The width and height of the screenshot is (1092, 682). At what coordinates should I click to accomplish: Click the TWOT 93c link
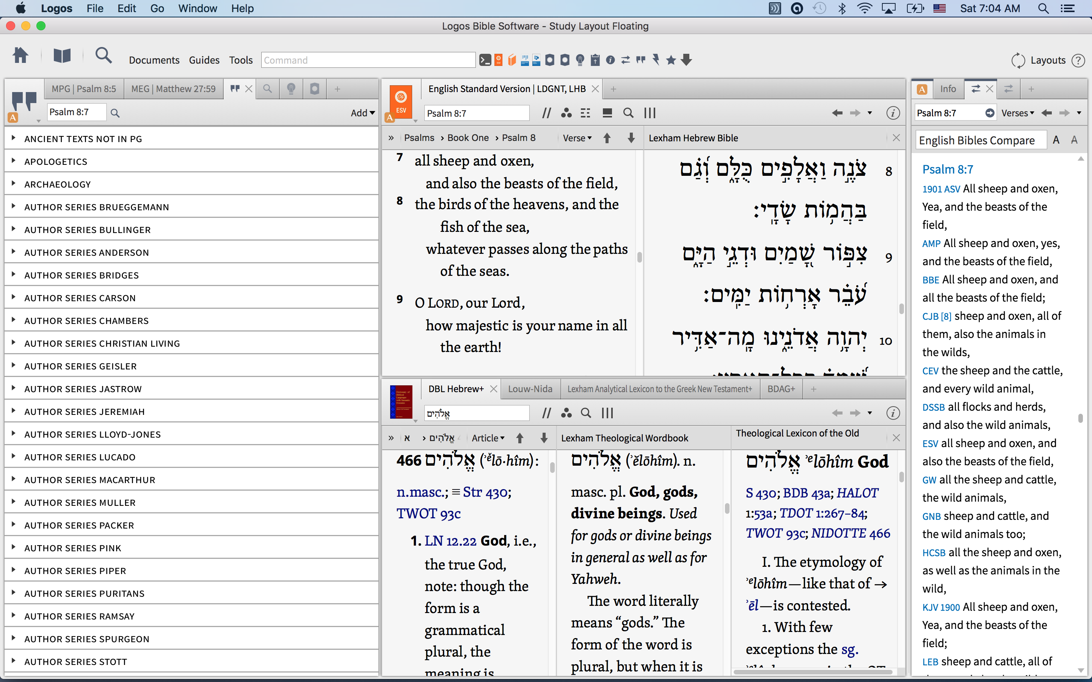pyautogui.click(x=428, y=514)
